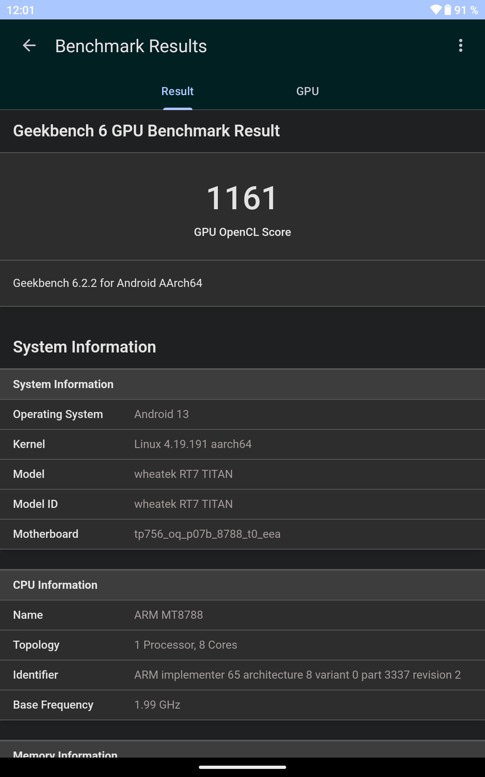Select the Motherboard tp756 row
Screen dimensions: 485x777
[x=242, y=534]
